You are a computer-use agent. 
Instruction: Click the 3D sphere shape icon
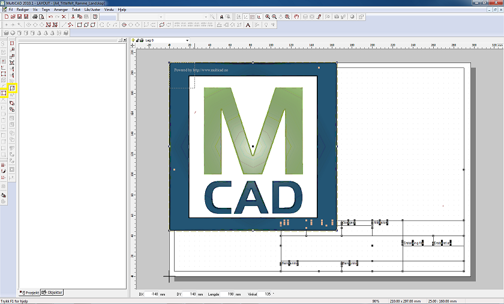[13, 33]
